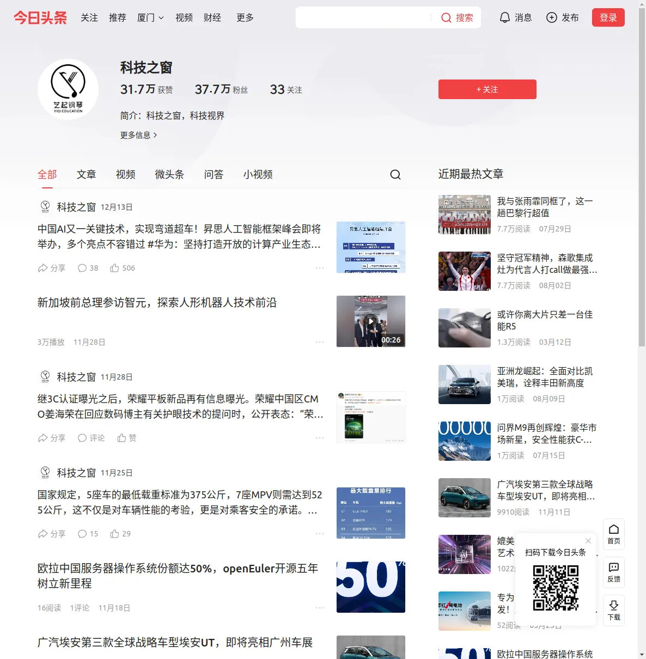
Task: Like the 荣耀平板 post
Action: (127, 438)
